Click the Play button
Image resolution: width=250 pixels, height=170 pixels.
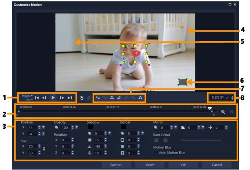53,98
